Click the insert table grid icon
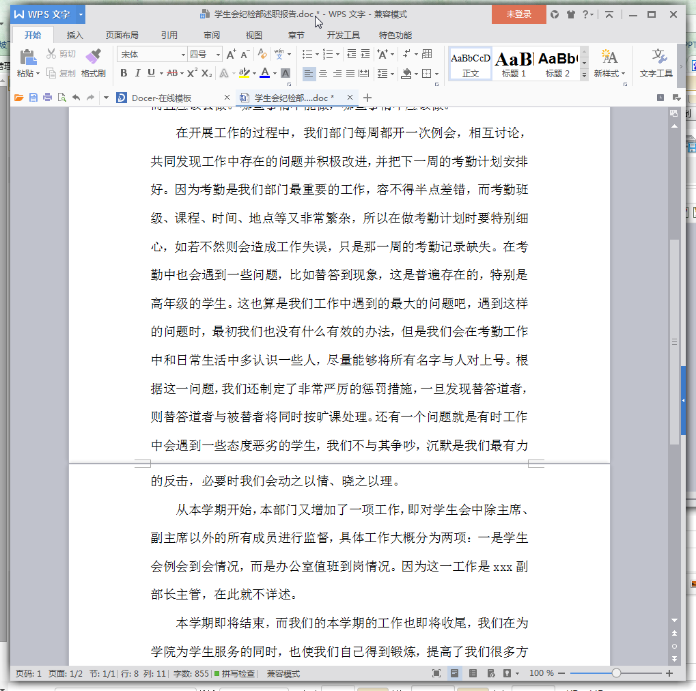The width and height of the screenshot is (696, 691). (x=427, y=54)
